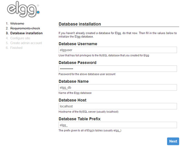Go to the Requirements check step
The image size is (182, 146).
pyautogui.click(x=25, y=28)
